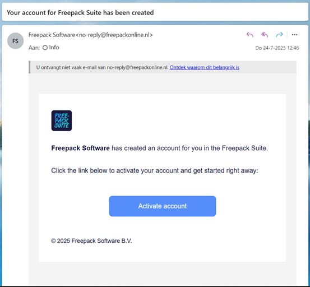The width and height of the screenshot is (310, 287).
Task: Open 'Ontdek waarom dit belangrijk is' link
Action: point(205,67)
